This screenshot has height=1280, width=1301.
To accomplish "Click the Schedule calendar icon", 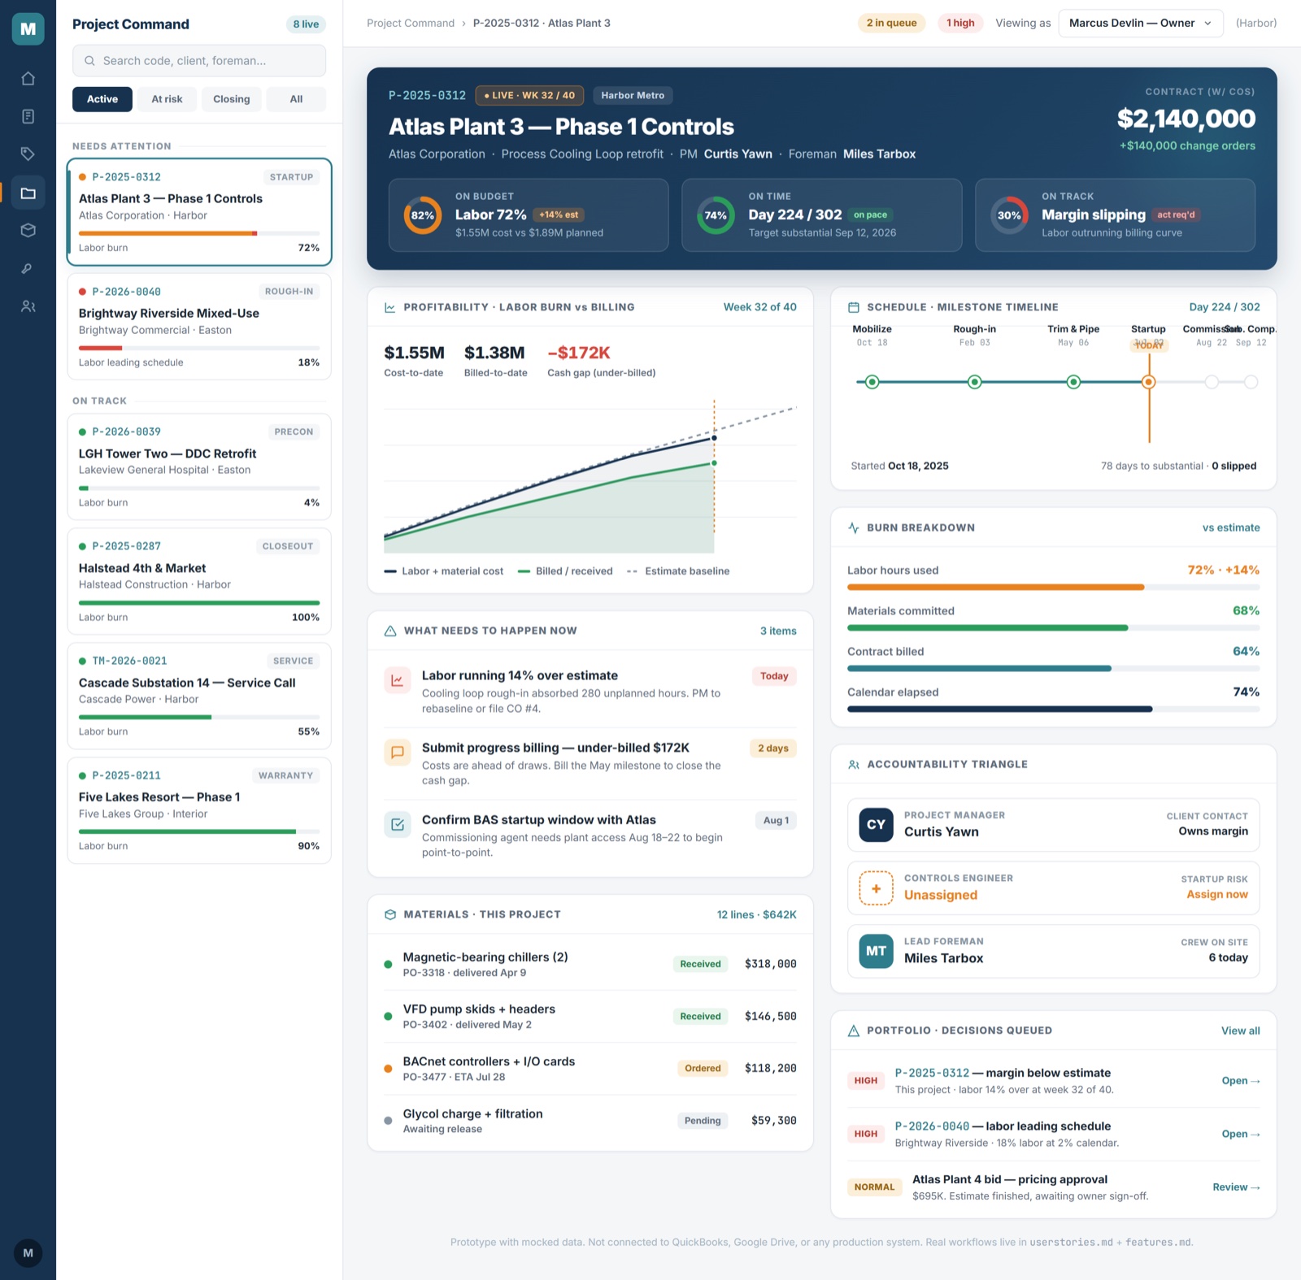I will (x=853, y=307).
